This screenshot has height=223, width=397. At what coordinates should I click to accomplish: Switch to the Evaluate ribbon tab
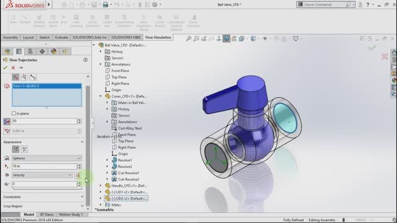(61, 37)
